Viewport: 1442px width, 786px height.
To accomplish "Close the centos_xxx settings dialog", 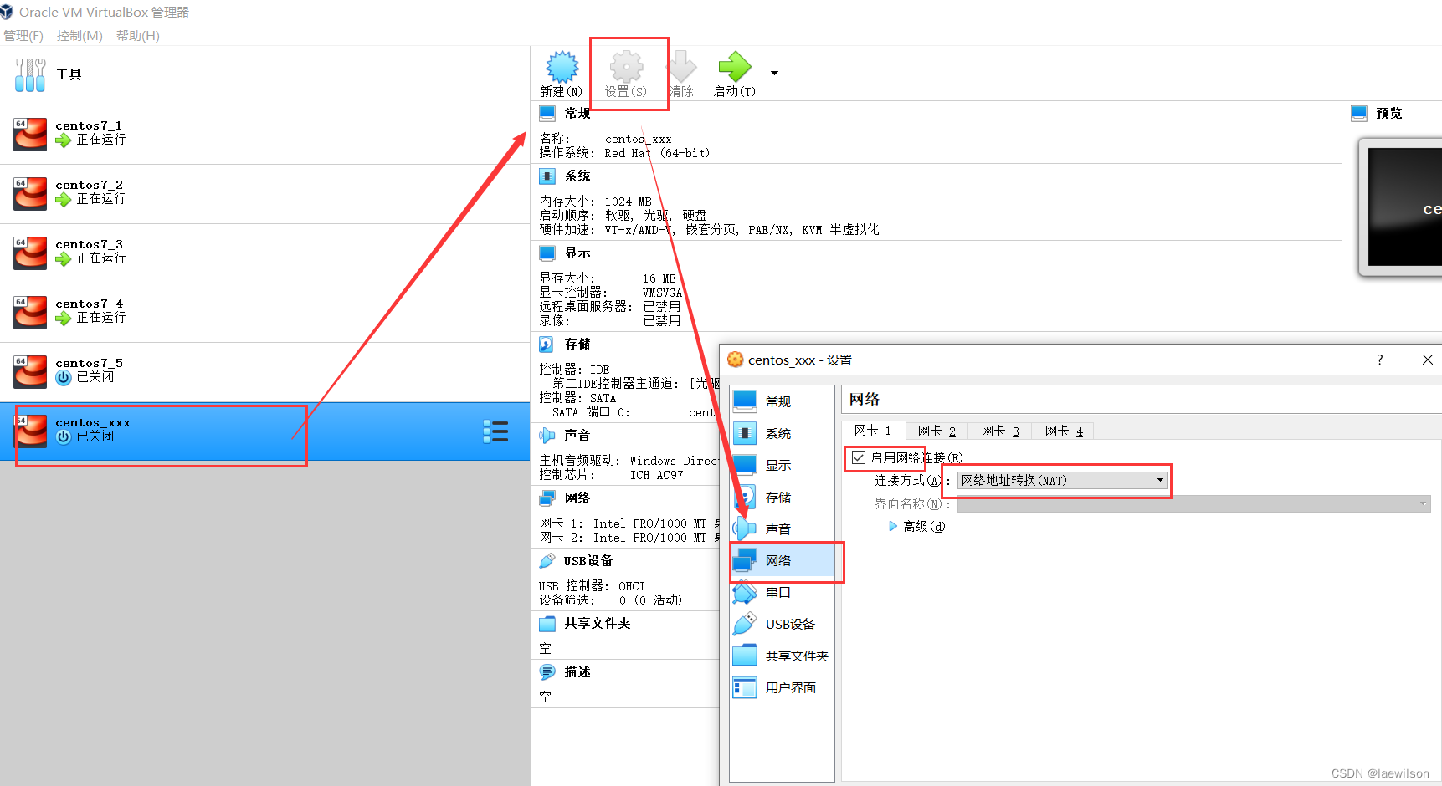I will 1428,360.
